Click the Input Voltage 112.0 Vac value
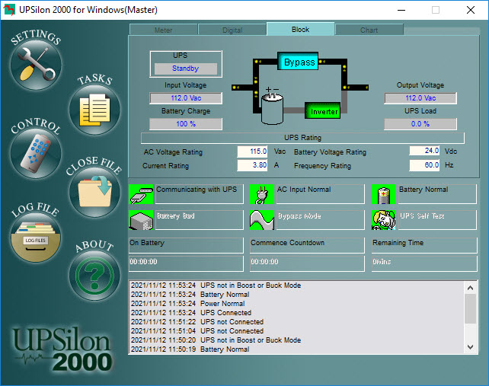The width and height of the screenshot is (489, 386). click(x=186, y=98)
